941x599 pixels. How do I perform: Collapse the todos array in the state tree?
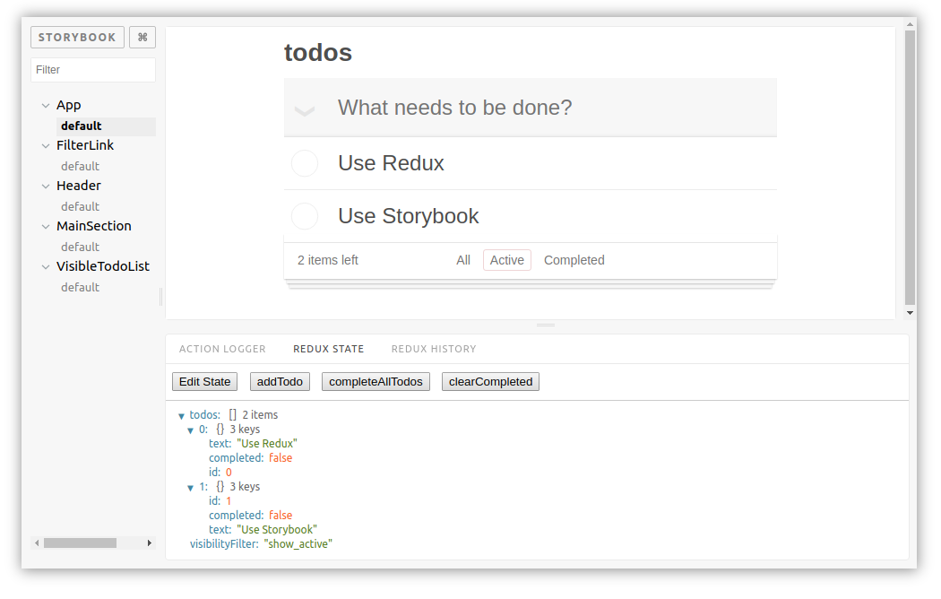[x=182, y=414]
